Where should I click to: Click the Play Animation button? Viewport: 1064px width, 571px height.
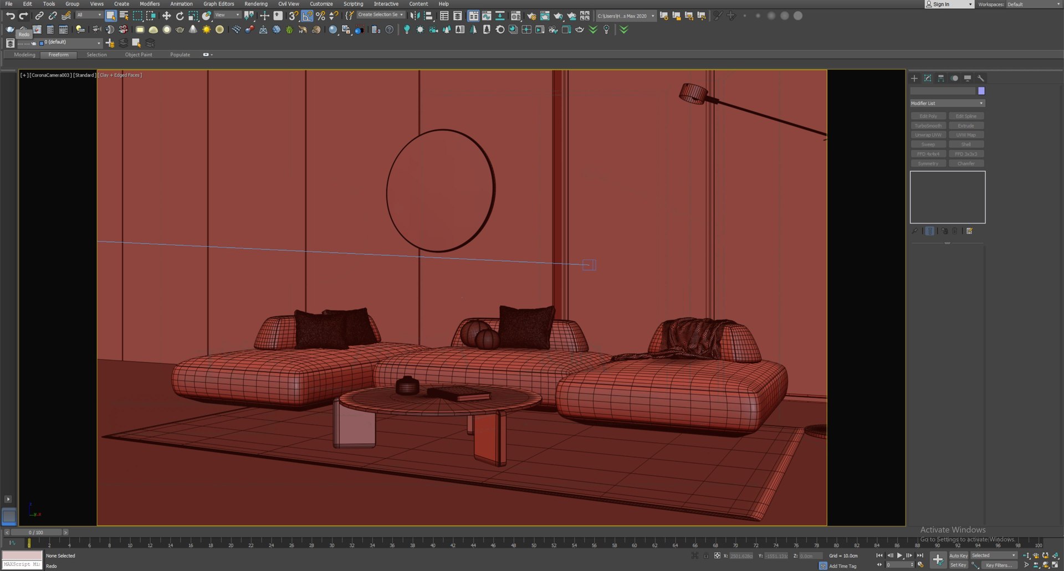tap(899, 555)
